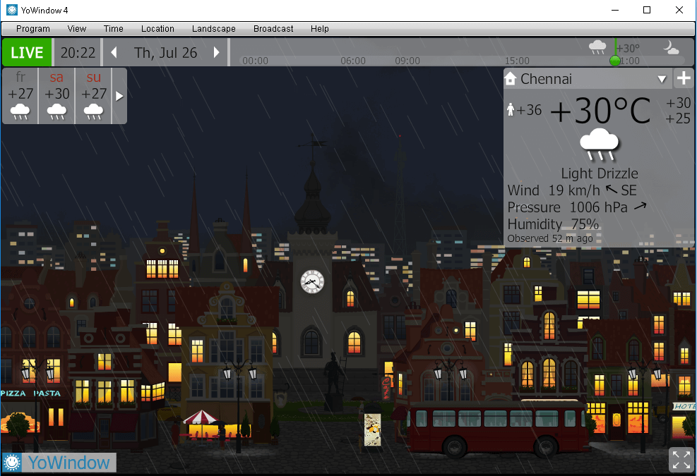Click the plus button to add a location
This screenshot has width=697, height=476.
tap(684, 78)
